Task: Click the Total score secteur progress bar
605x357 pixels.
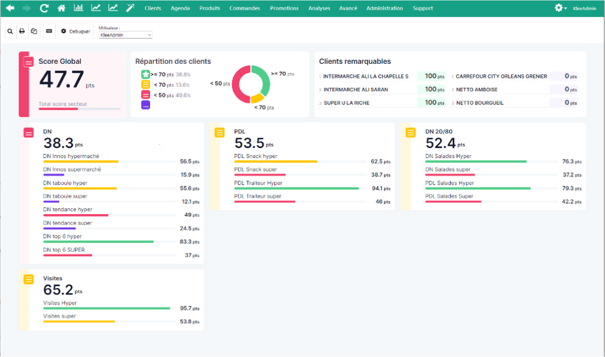Action: pos(80,109)
